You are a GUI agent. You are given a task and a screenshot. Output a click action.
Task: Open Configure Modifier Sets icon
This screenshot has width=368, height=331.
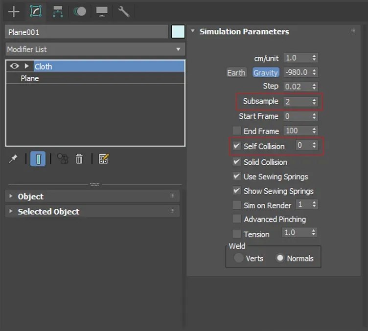point(103,159)
